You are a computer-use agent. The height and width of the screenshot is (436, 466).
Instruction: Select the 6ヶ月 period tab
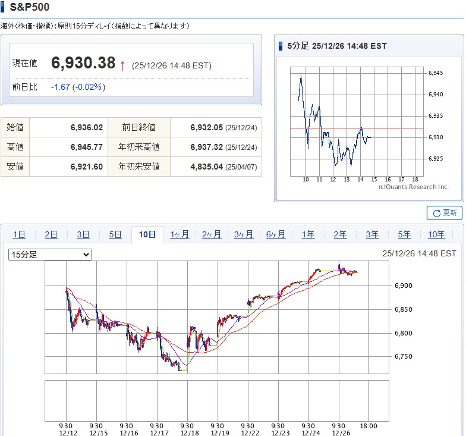click(276, 234)
